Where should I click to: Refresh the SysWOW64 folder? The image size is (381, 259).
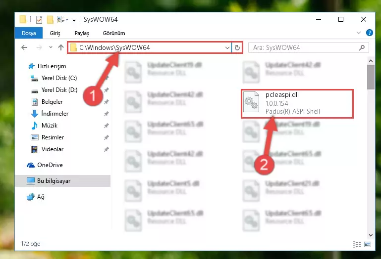[237, 48]
